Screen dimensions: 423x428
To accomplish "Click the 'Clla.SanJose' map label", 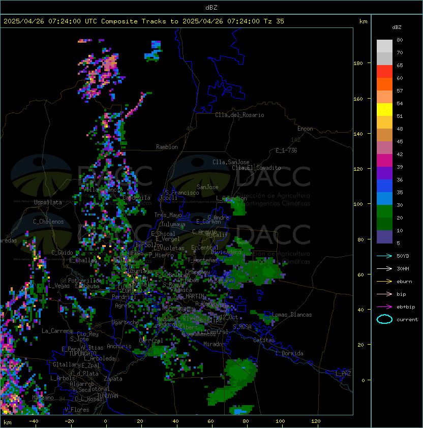I will pyautogui.click(x=231, y=162).
